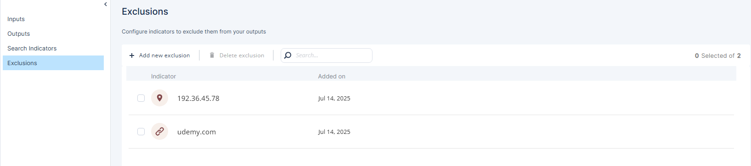Select the 192.36.45.78 indicator text

(x=198, y=98)
